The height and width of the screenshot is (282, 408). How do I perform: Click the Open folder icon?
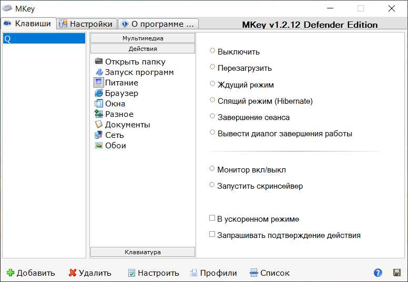tap(99, 61)
